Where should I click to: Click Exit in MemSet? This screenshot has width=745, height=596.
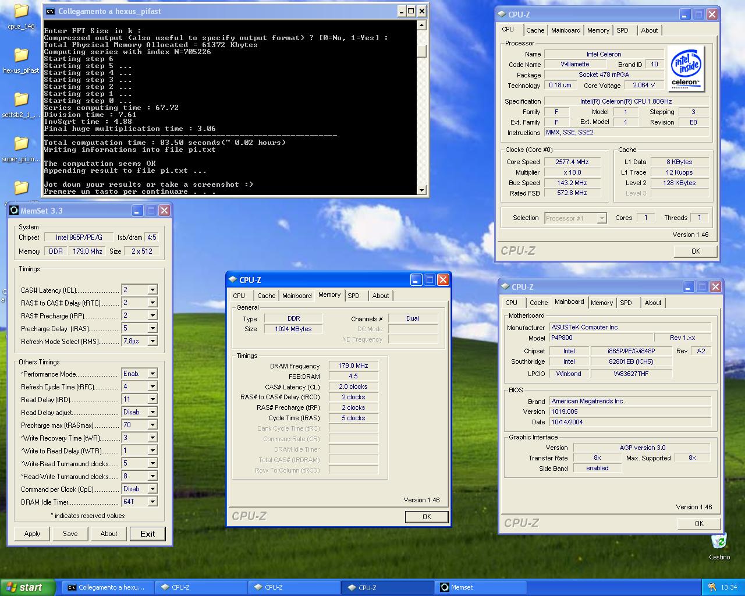point(148,534)
